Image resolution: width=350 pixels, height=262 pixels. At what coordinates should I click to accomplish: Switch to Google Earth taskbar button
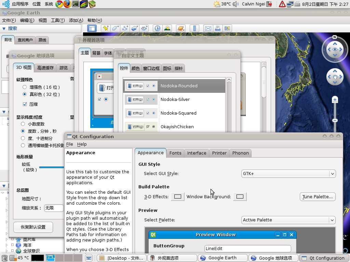(x=223, y=258)
